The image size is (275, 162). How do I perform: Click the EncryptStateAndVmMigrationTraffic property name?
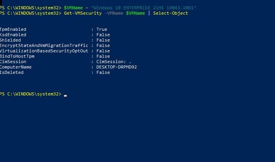[x=44, y=46]
